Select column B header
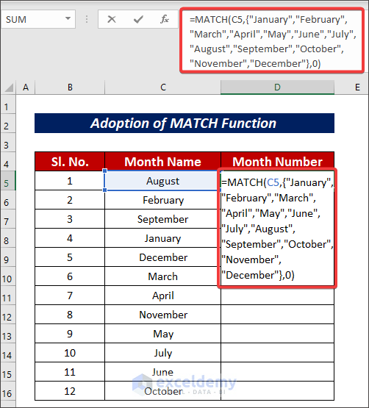Screen dimensions: 369x408 point(70,87)
